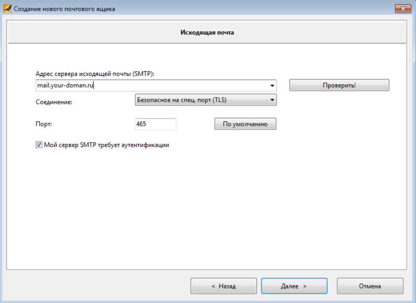Click the 'Порт:' label
Image resolution: width=416 pixels, height=303 pixels.
point(44,124)
